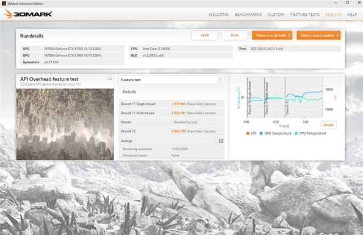Collapse the Settings section toggle icon

[x=221, y=141]
